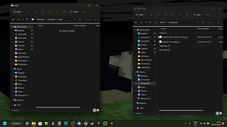Refresh the mods folder
The width and height of the screenshot is (227, 127).
tap(80, 19)
